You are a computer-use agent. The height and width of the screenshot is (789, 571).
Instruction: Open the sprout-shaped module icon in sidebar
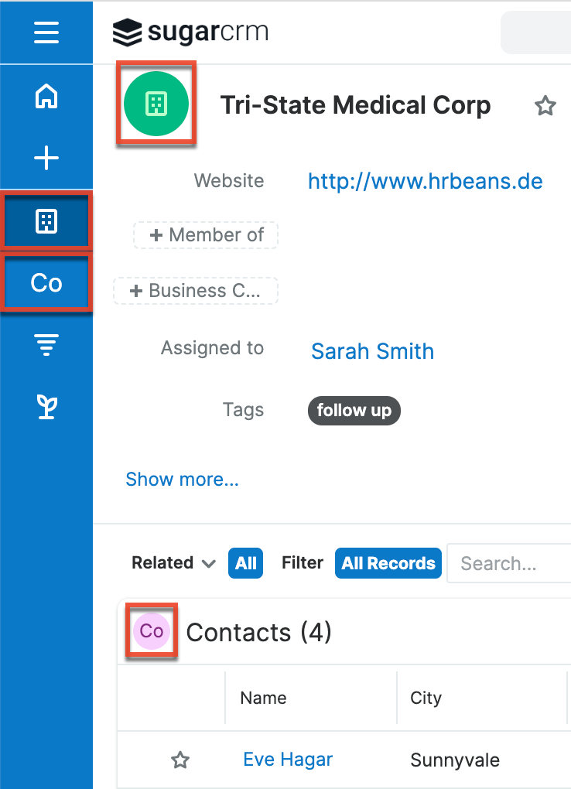tap(46, 406)
